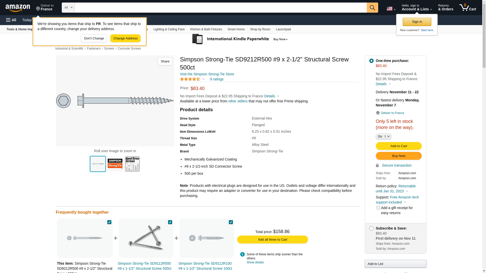
Task: Check the gift receipt checkbox
Action: [378, 208]
